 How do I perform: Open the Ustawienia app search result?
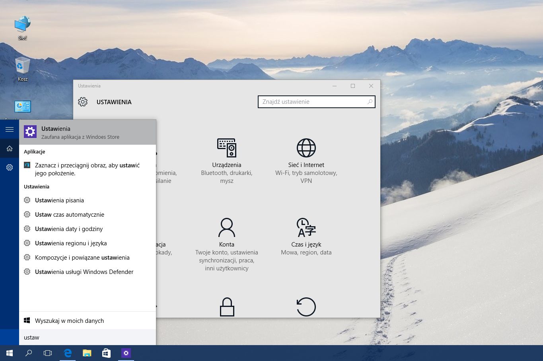click(88, 132)
